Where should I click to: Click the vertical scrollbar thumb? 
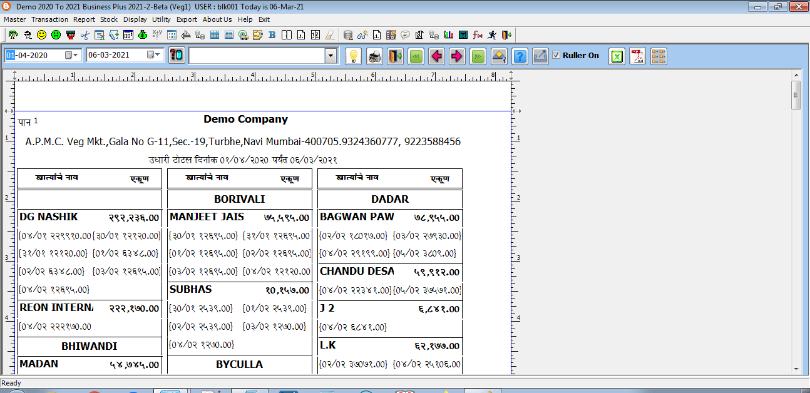point(796,95)
